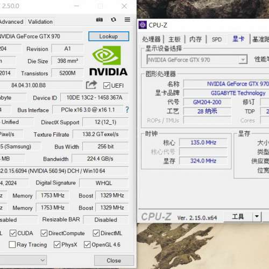Image resolution: width=269 pixels, height=269 pixels.
Task: Click the GPU-Z refresh icon
Action: pos(114,19)
